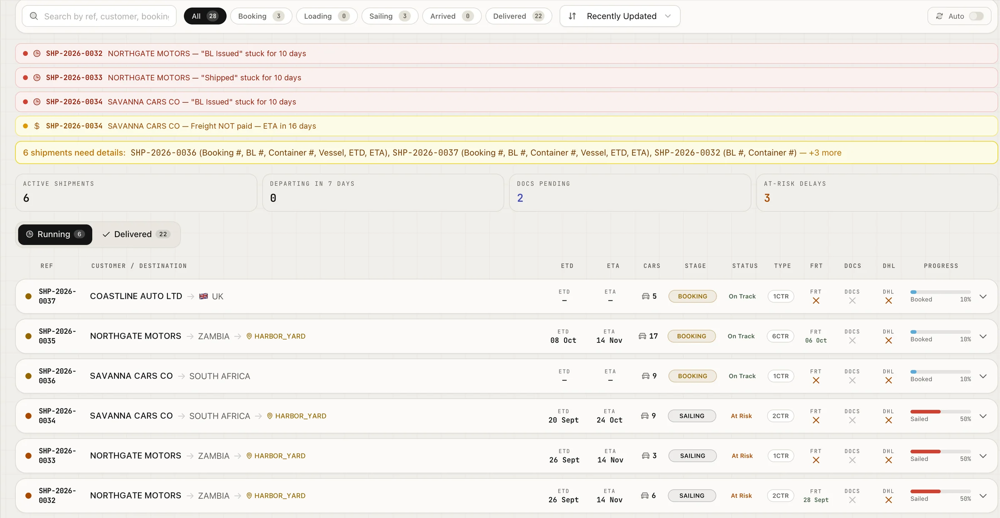Click the car icon in COASTLINE AUTO LTD row
The image size is (1000, 518).
(x=645, y=296)
